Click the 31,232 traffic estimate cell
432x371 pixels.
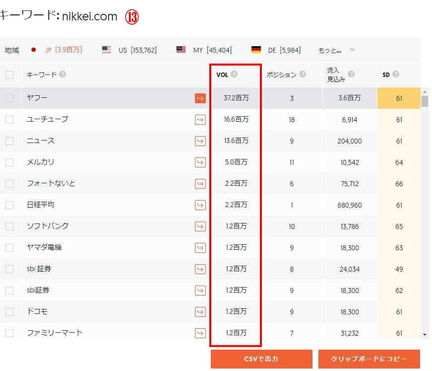coord(349,333)
